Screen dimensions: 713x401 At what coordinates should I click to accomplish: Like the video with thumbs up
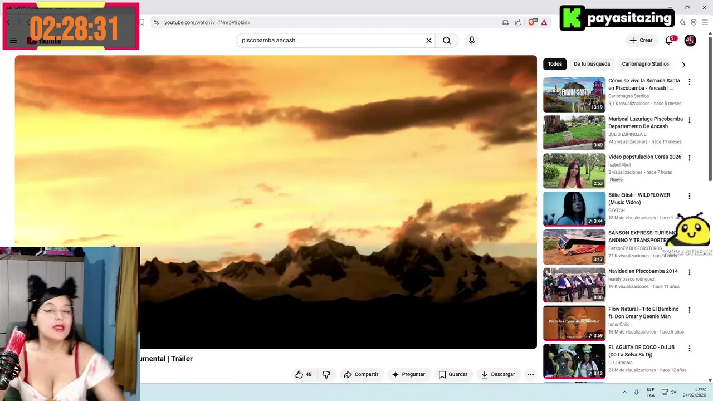[304, 374]
